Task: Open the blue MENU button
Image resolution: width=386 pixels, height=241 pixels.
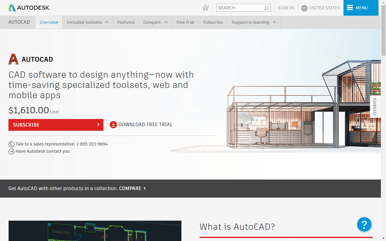Action: click(x=361, y=8)
